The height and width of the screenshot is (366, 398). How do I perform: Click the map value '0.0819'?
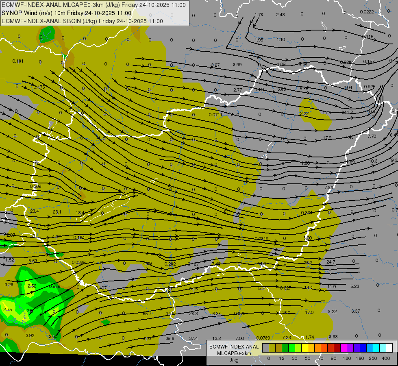click(261, 238)
